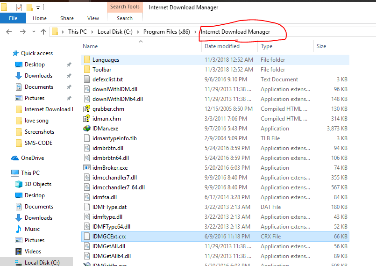Click the defexclist.txt file icon

pos(87,79)
